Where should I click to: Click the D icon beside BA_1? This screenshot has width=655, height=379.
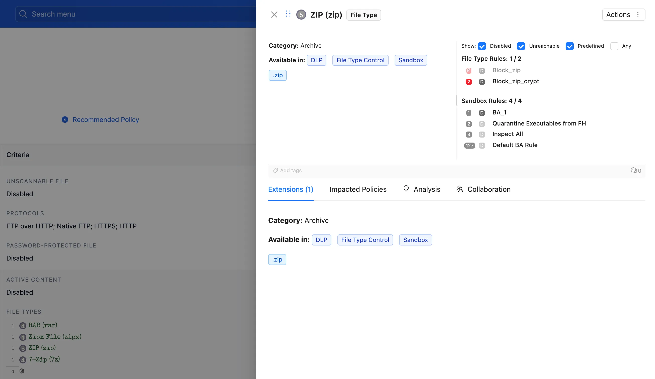(482, 113)
